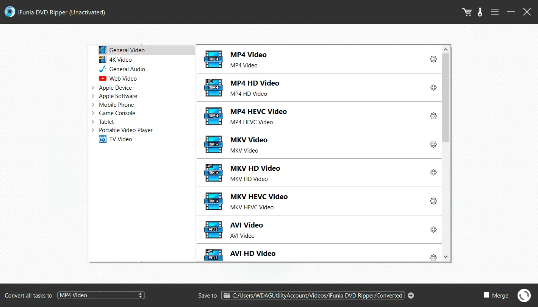Viewport: 538px width, 307px height.
Task: Open settings gear for MP4 Video
Action: click(x=433, y=59)
